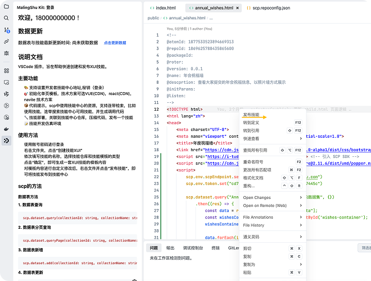This screenshot has width=371, height=281.
Task: Choose 格式化文档 from context menu
Action: click(273, 178)
